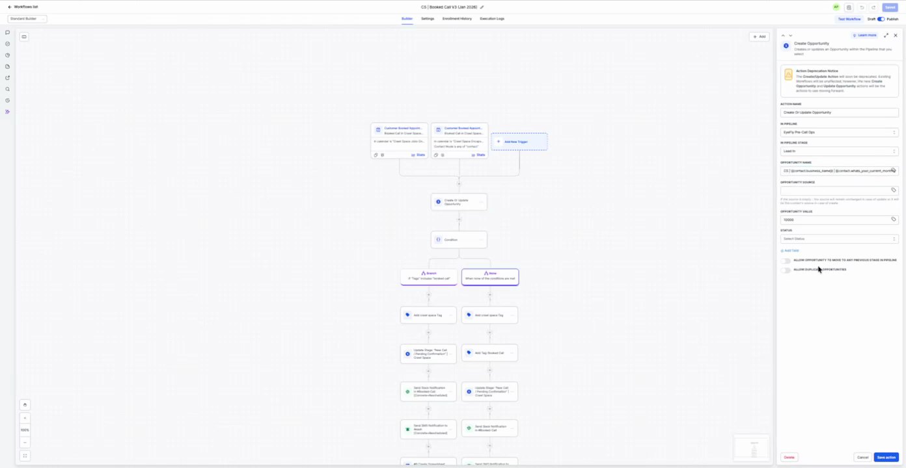
Task: Click the Save action button
Action: [886, 457]
